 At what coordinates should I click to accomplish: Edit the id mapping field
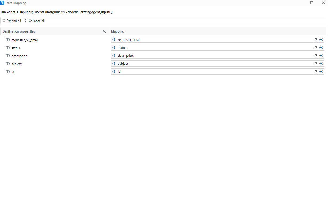[x=215, y=72]
